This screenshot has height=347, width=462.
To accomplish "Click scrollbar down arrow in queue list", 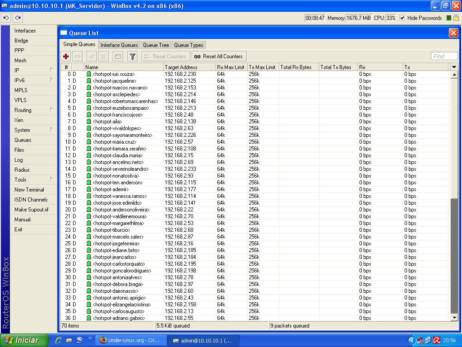I will (454, 318).
